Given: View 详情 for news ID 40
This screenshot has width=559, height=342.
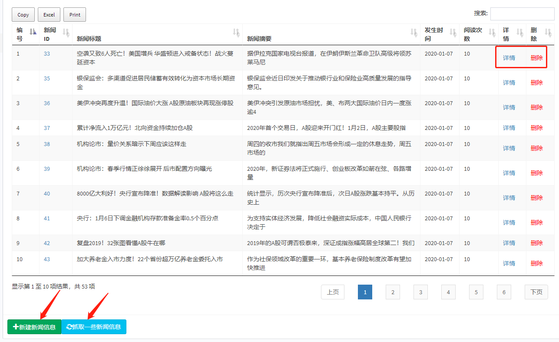Looking at the screenshot, I should click(509, 198).
